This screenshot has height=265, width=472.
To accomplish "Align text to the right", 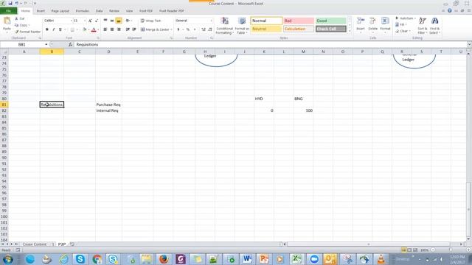I will (x=119, y=29).
